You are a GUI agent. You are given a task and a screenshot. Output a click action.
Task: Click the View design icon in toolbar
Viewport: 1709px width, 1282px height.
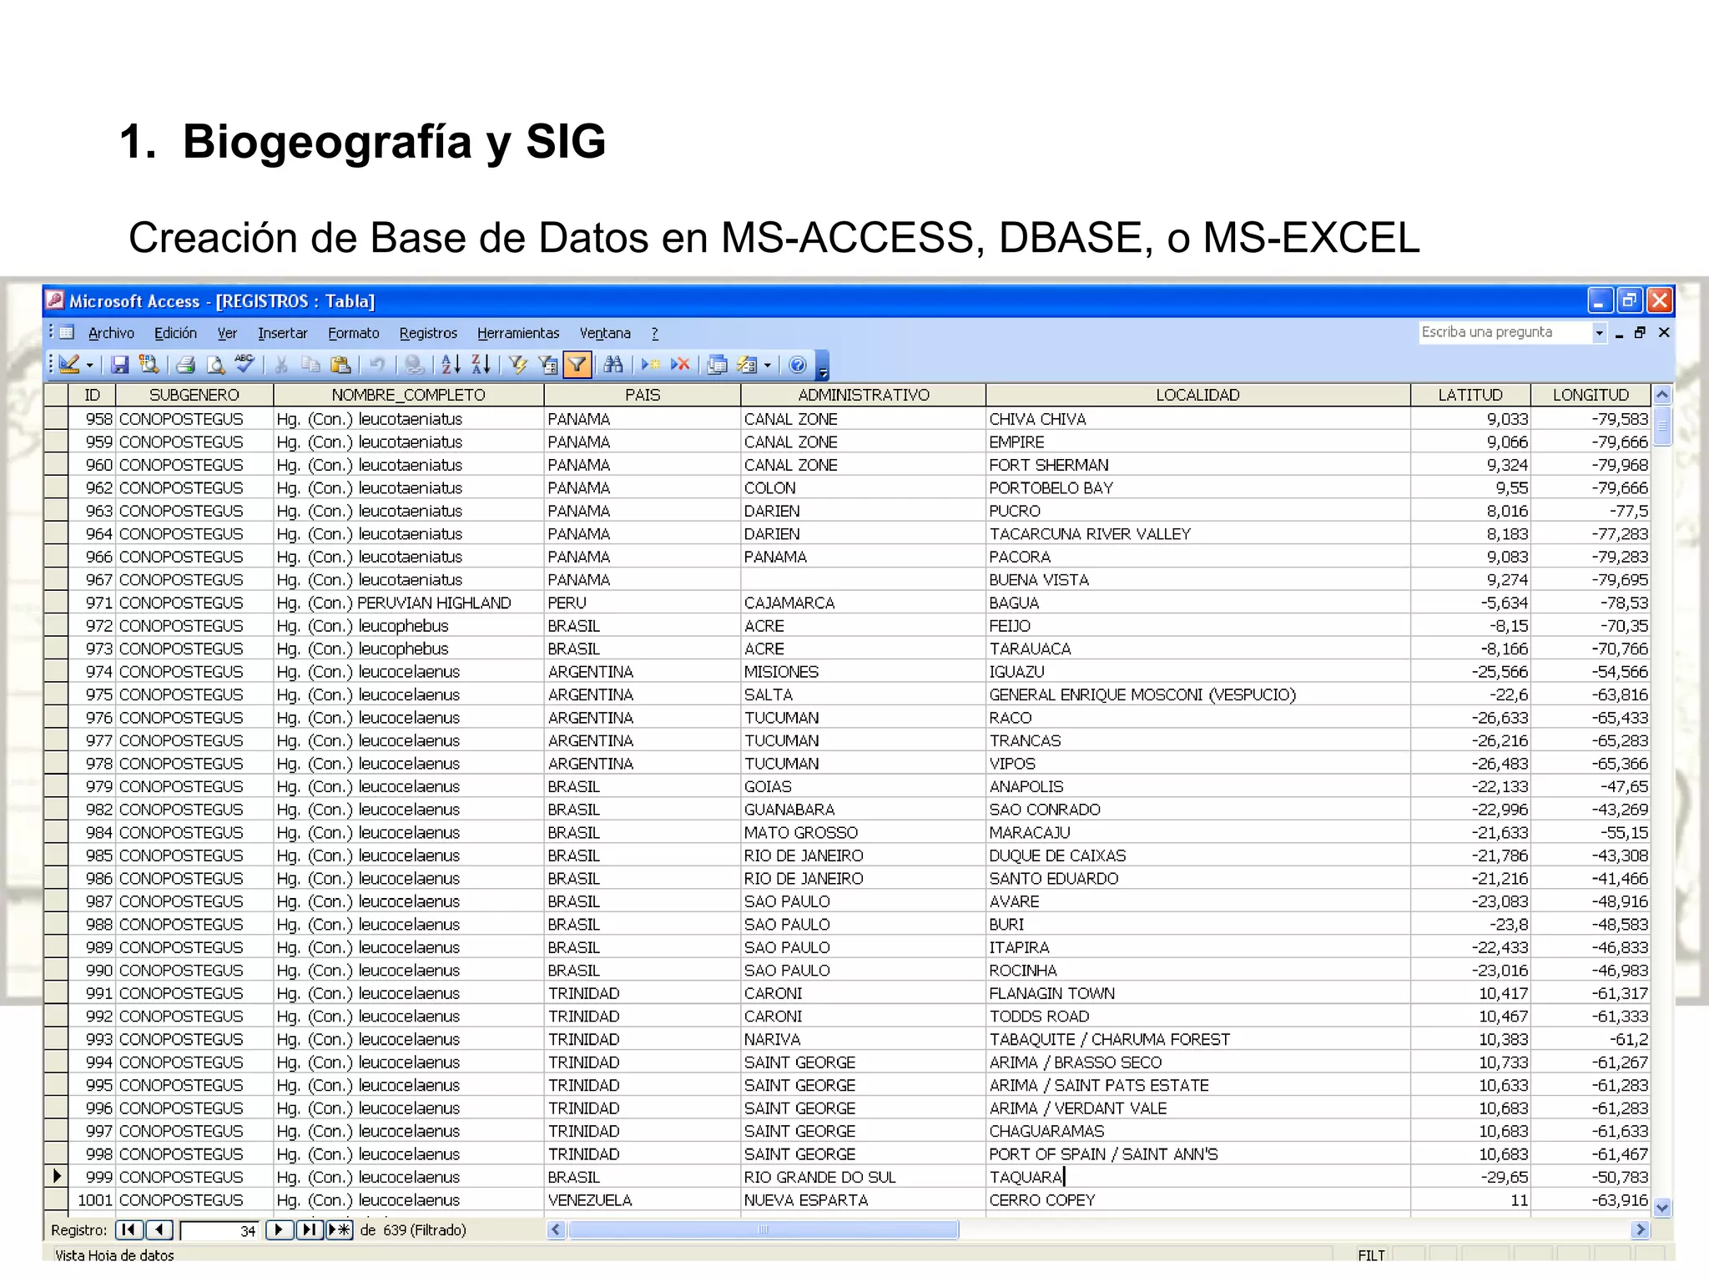(69, 365)
